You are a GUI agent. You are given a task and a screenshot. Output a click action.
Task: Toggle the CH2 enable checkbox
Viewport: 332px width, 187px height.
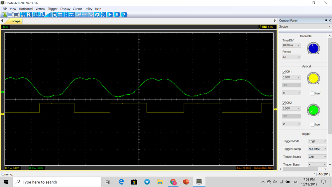tap(284, 103)
